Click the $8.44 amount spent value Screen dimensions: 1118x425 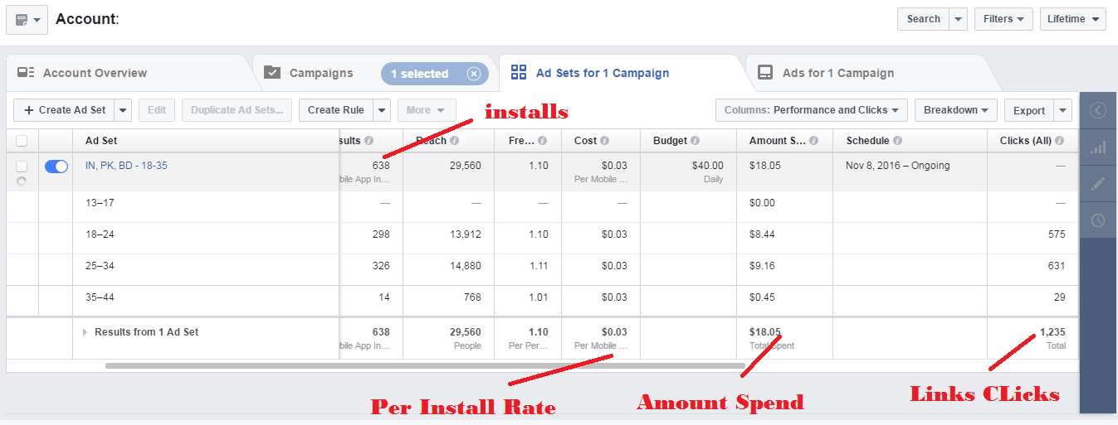(762, 234)
